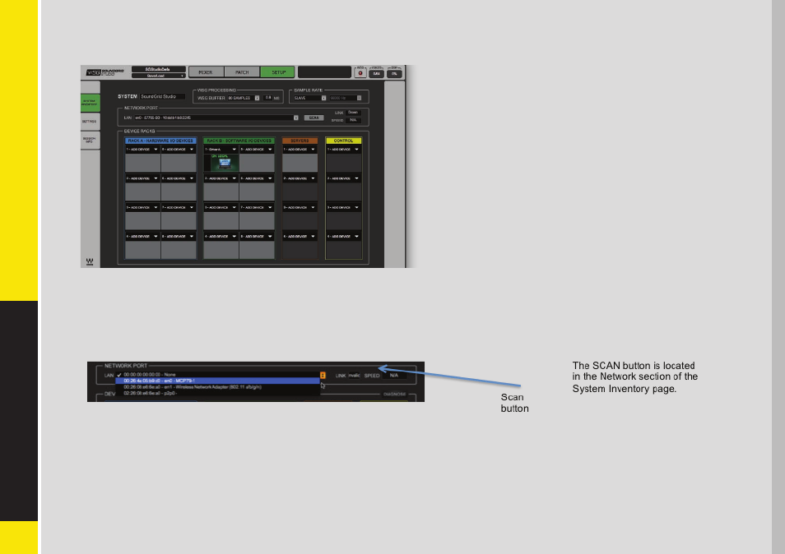Open Rack A slot 5 Add Device dropdown

179,150
